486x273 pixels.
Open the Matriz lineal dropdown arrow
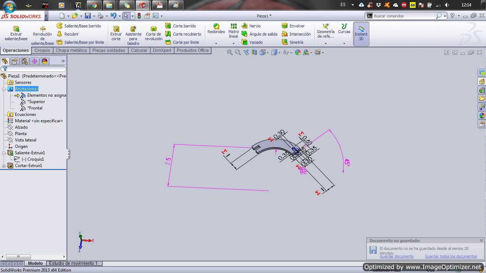233,43
